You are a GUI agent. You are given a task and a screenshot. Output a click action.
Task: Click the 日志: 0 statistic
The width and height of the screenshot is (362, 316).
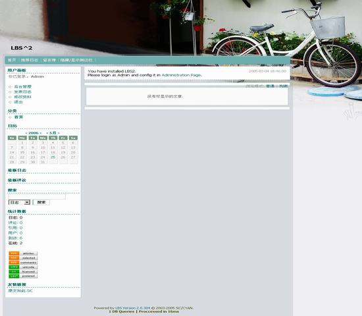coord(16,218)
